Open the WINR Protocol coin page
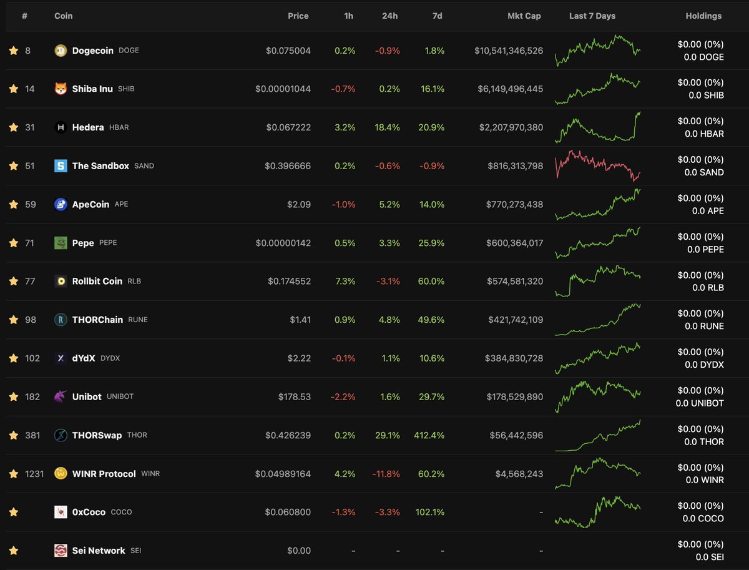 point(104,474)
